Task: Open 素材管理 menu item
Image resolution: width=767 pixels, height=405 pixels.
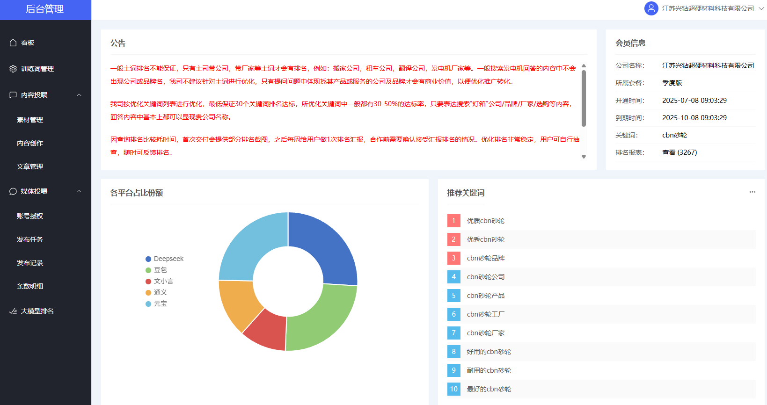Action: (x=30, y=120)
